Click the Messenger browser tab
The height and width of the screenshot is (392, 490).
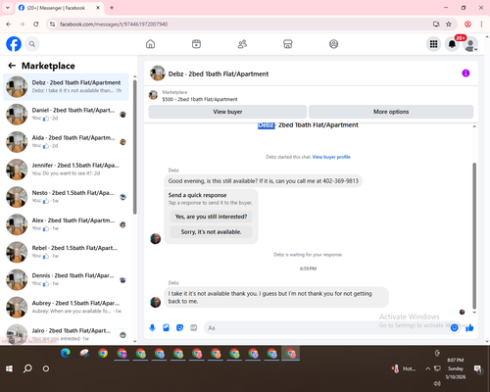[x=60, y=8]
